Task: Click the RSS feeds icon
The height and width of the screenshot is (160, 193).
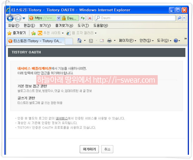Action: [91, 41]
